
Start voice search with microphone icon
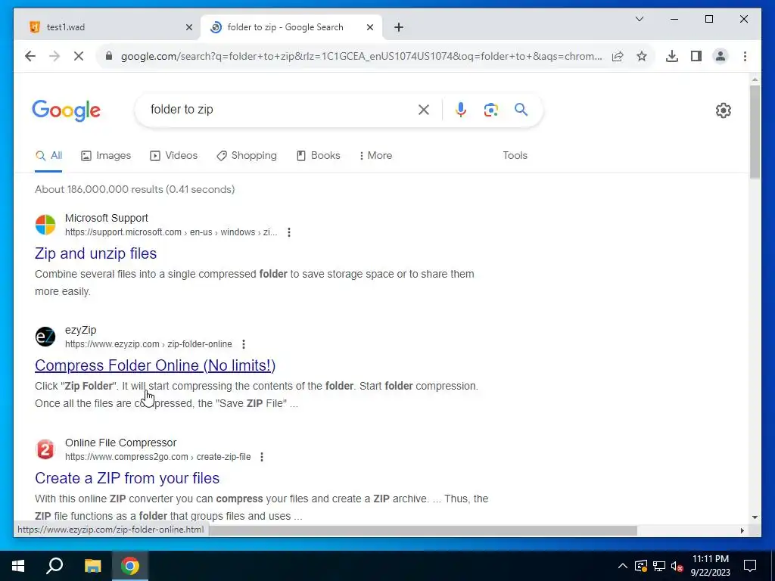(461, 110)
